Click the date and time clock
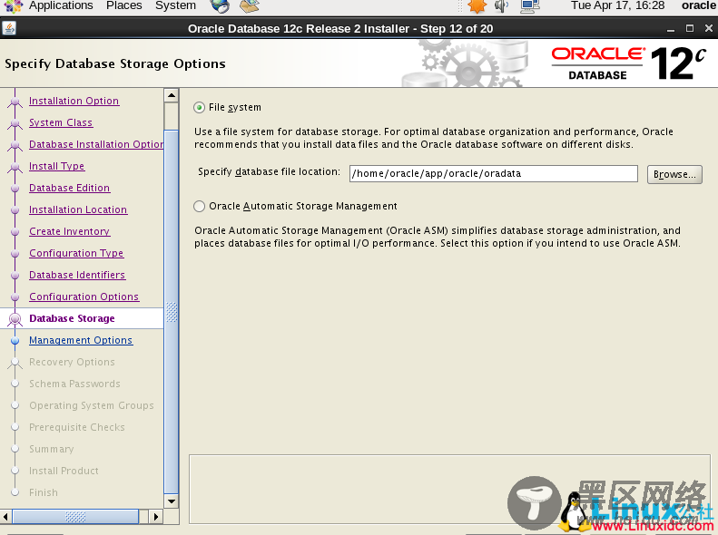Screen dimensions: 718x535 [617, 5]
